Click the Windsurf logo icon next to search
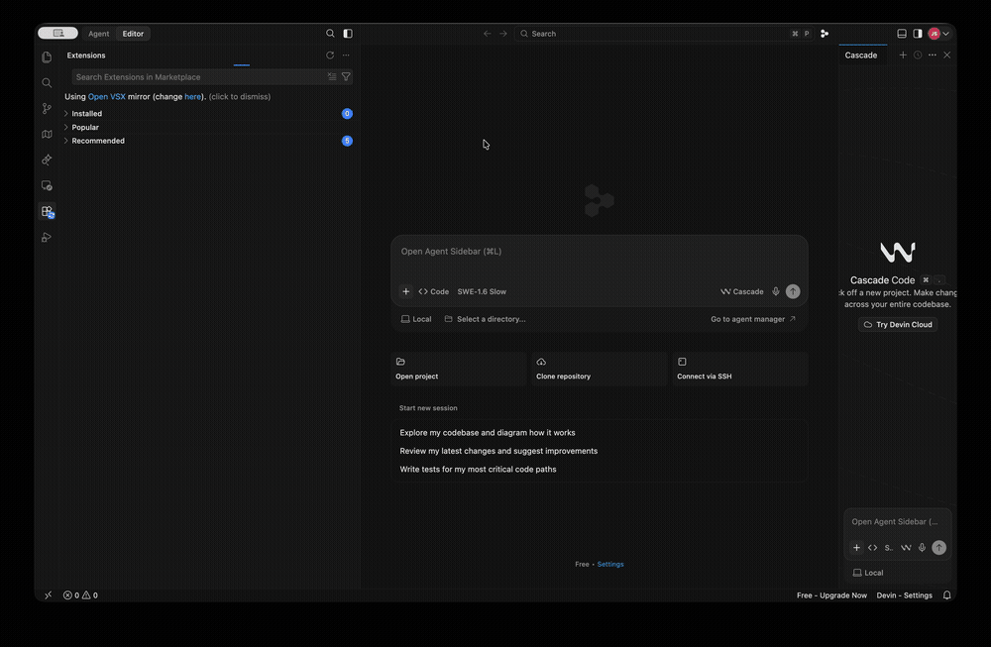This screenshot has width=991, height=647. point(825,34)
